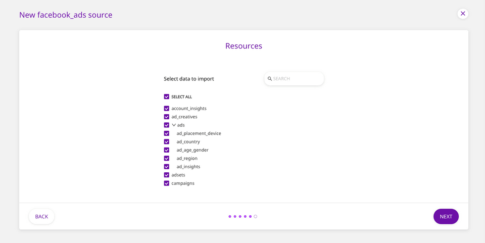The image size is (485, 243).
Task: Uncheck ad_placement_device resource
Action: [167, 133]
